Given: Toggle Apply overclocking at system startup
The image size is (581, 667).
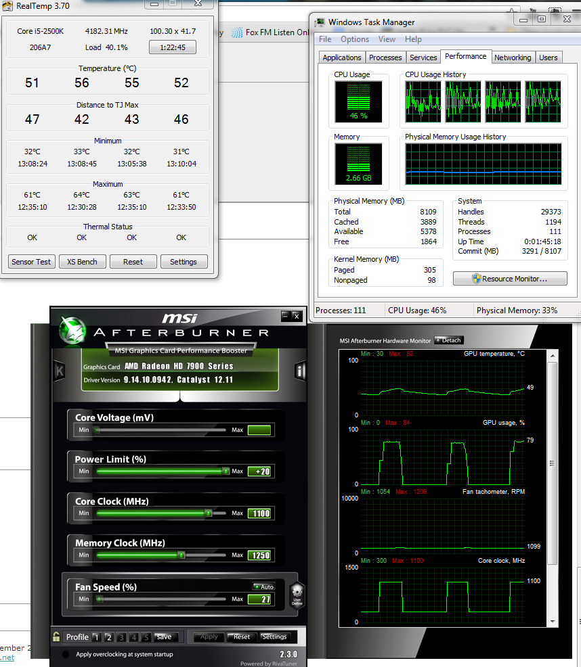Looking at the screenshot, I should coord(66,654).
